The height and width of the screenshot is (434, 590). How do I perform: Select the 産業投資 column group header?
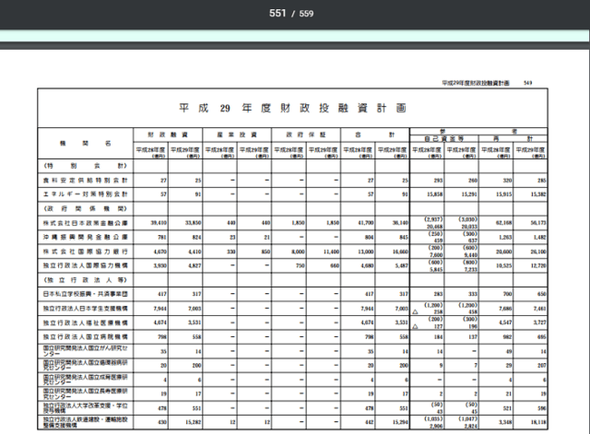coord(237,135)
